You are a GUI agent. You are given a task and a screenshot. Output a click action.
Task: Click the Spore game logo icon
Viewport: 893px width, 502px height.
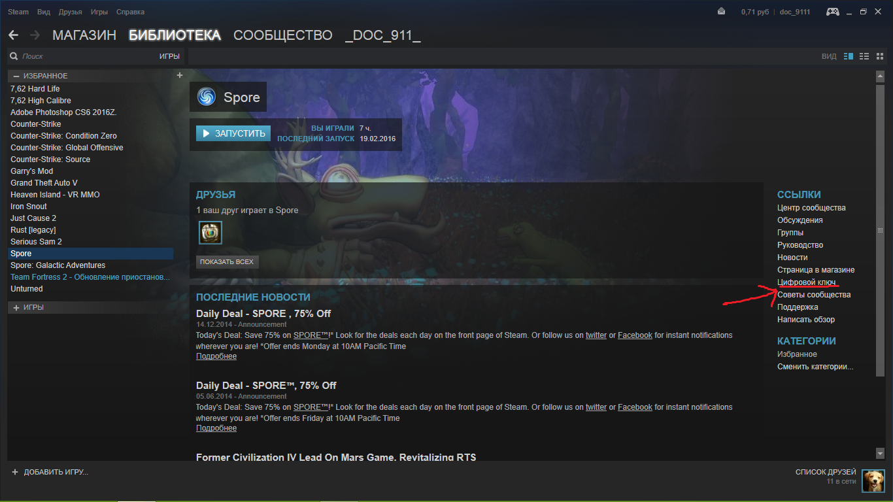[206, 97]
